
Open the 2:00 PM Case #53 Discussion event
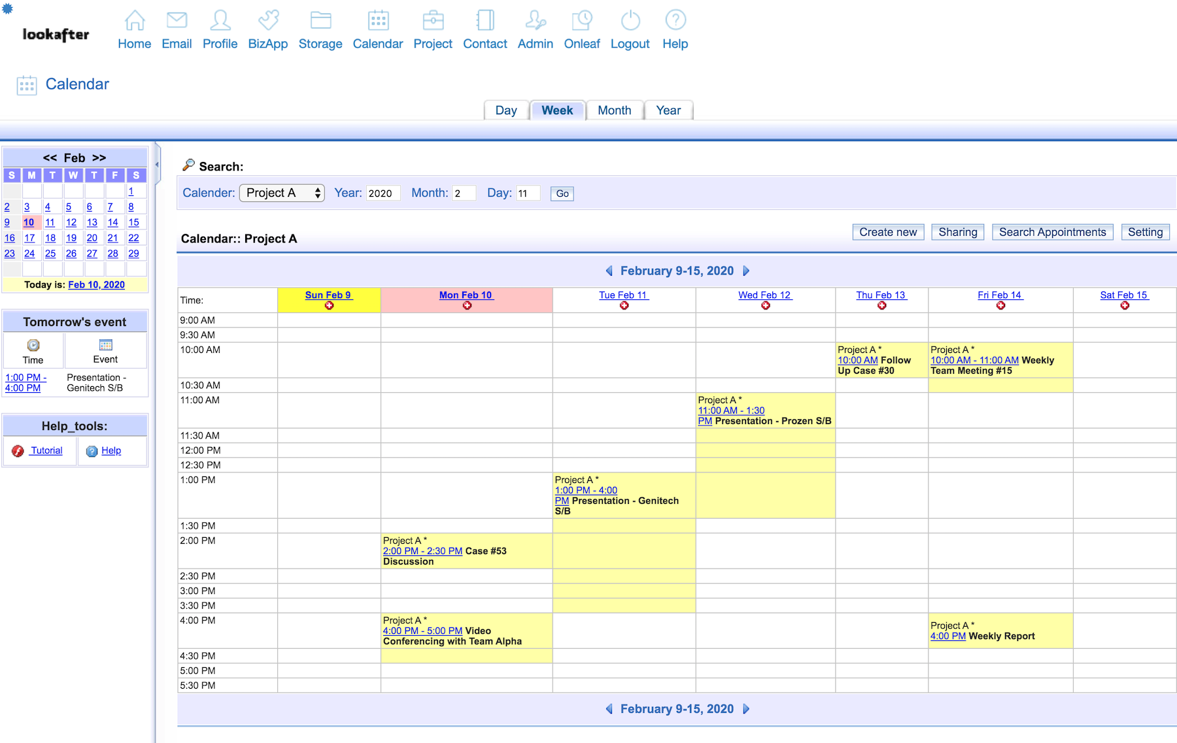422,551
